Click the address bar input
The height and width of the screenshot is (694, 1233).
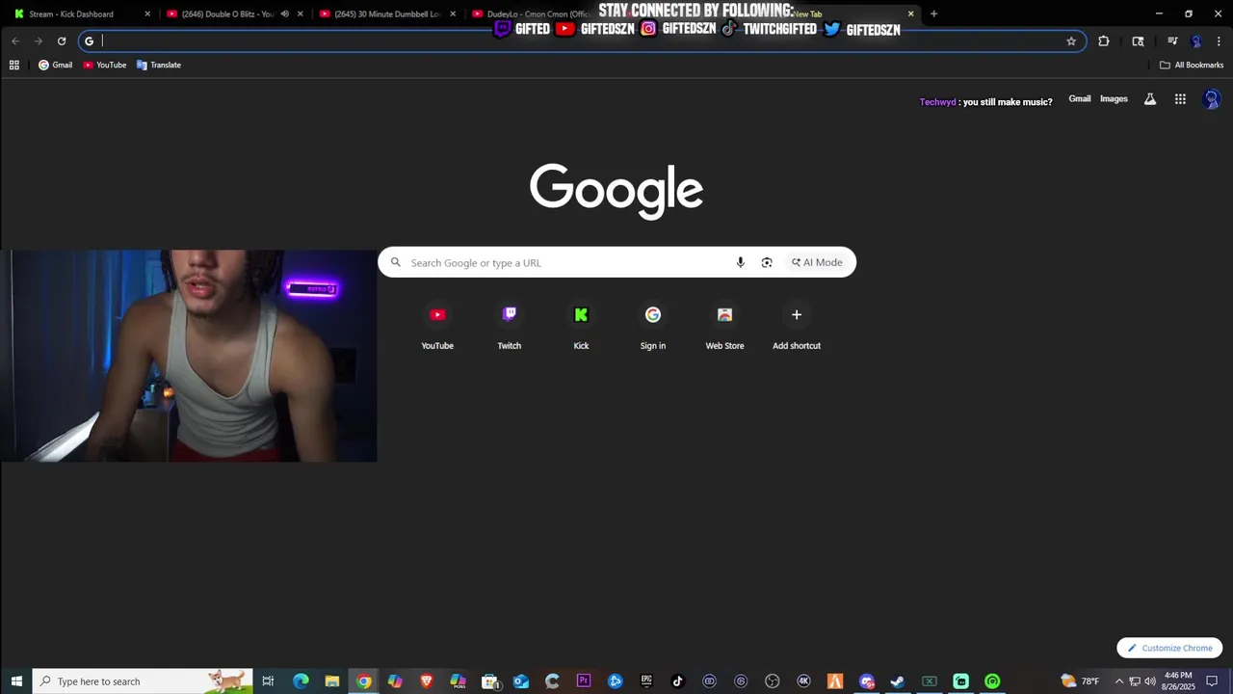click(x=583, y=40)
